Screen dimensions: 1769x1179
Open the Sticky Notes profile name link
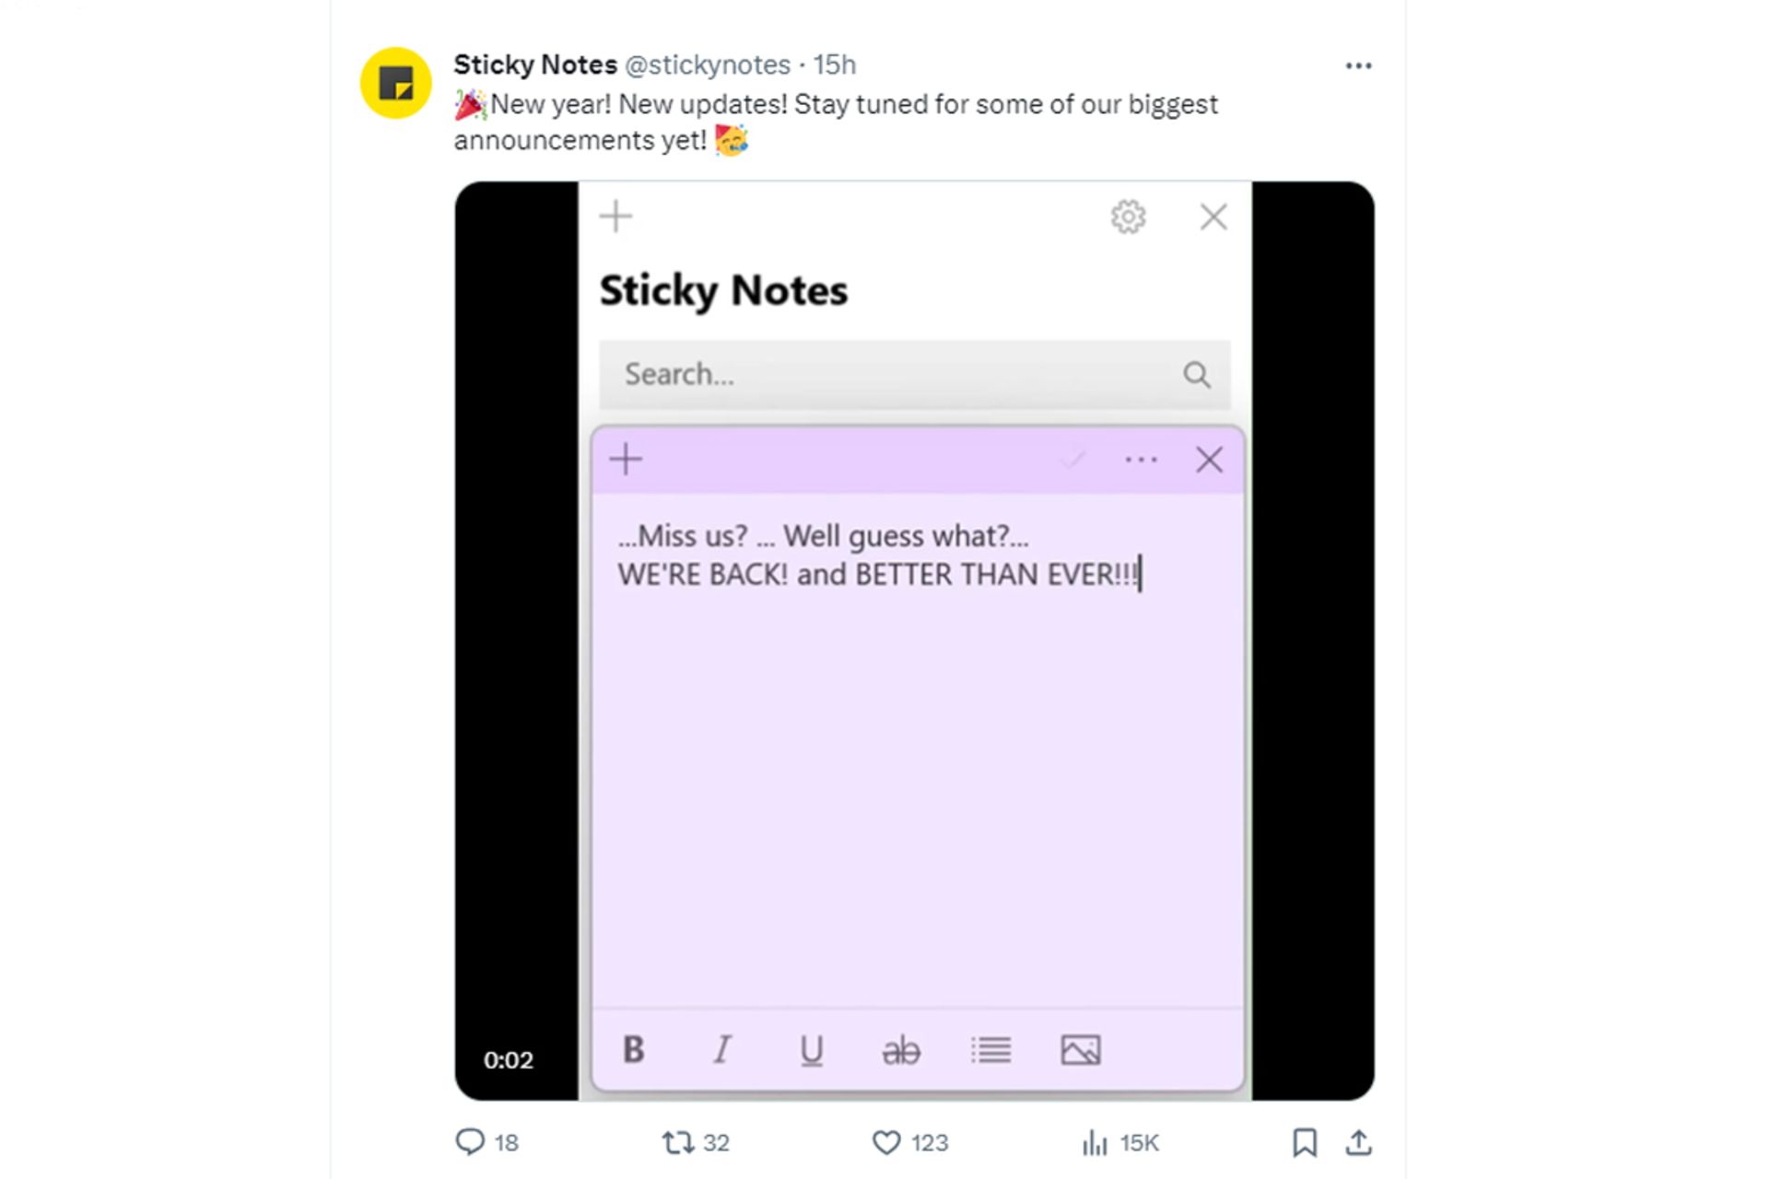(x=534, y=64)
